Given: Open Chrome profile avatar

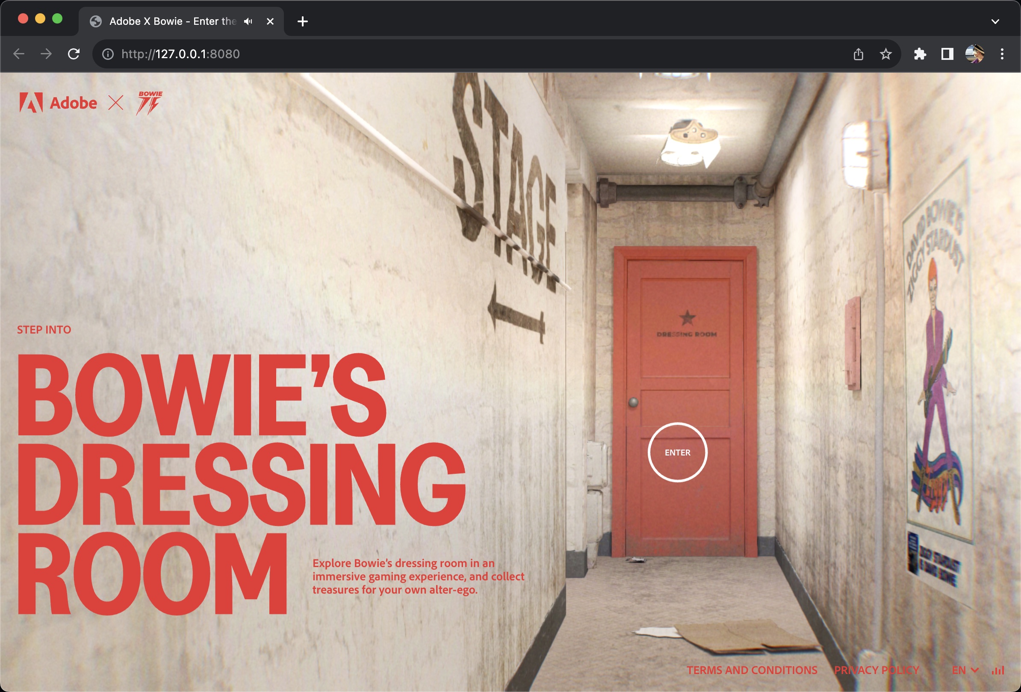Looking at the screenshot, I should click(974, 54).
